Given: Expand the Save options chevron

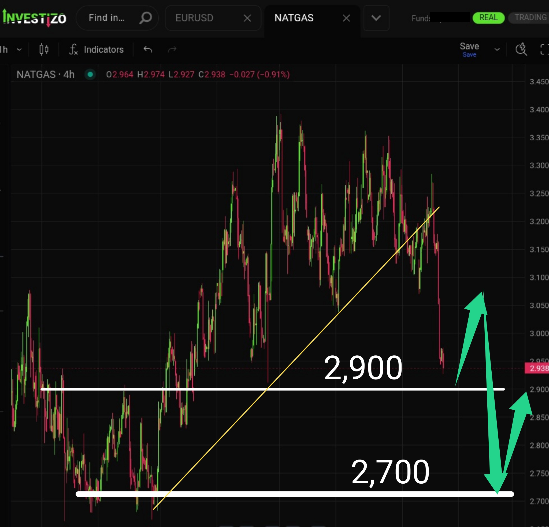Looking at the screenshot, I should [497, 50].
